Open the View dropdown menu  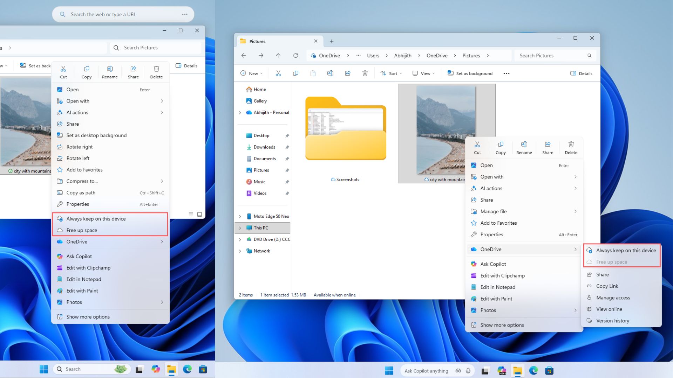(x=423, y=73)
